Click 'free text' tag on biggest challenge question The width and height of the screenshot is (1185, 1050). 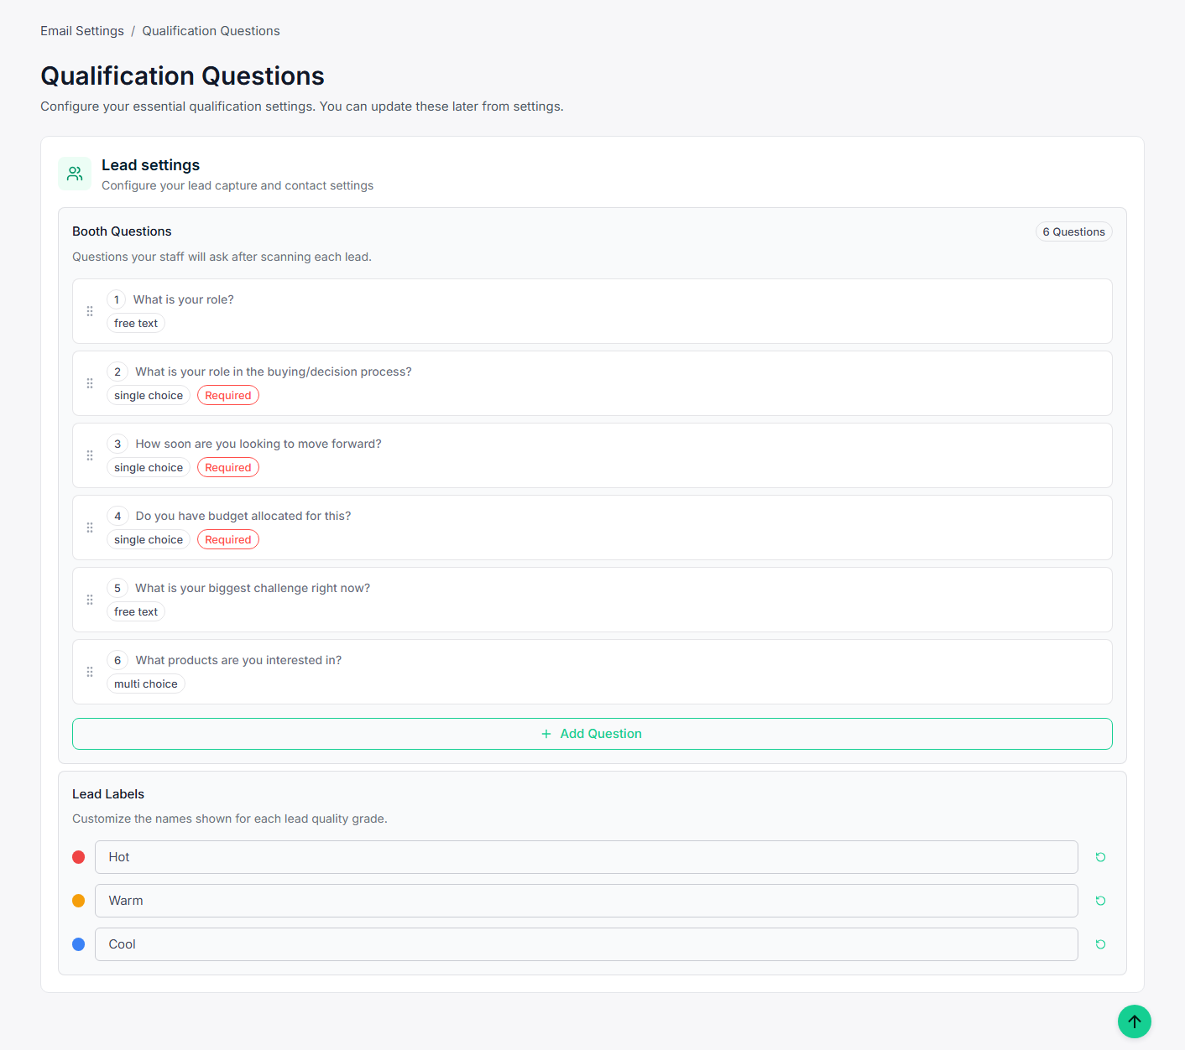[136, 612]
